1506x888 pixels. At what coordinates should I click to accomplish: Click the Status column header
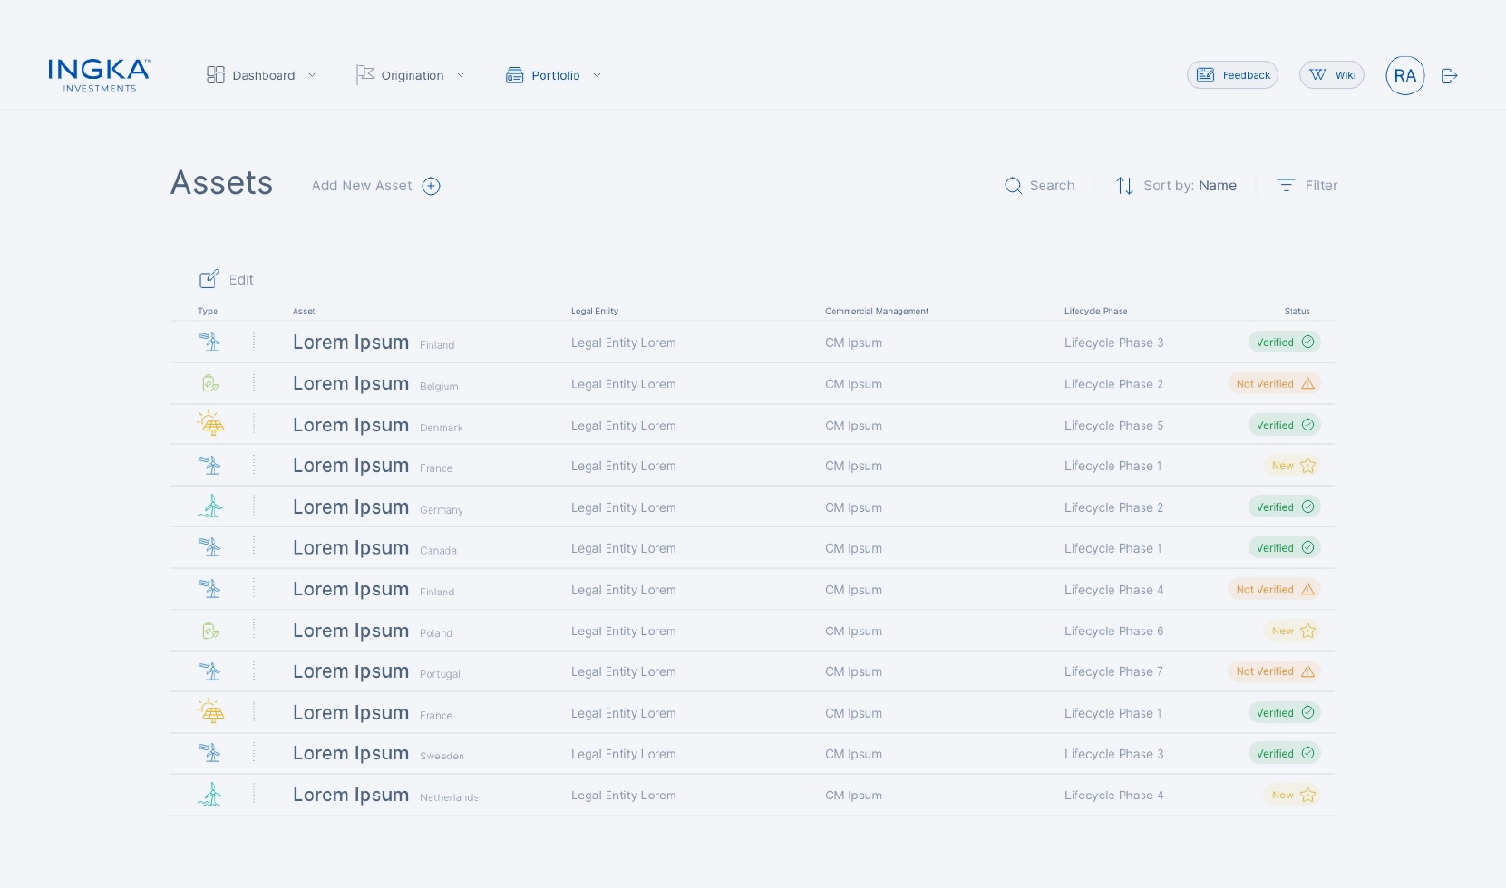click(1297, 311)
